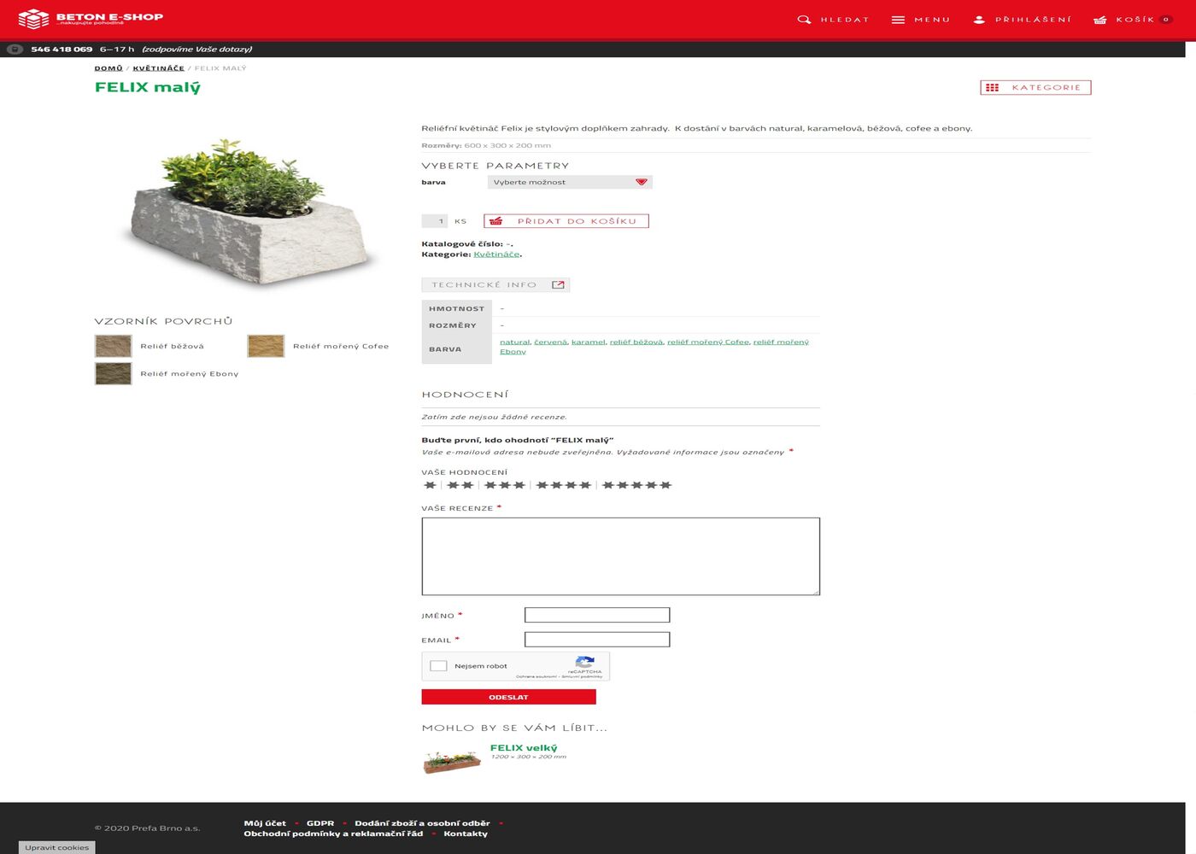Click the natural color link

click(x=514, y=342)
